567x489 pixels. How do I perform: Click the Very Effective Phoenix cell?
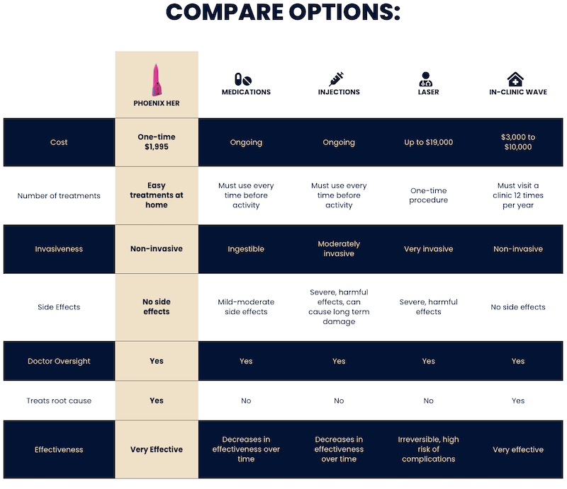(x=156, y=449)
